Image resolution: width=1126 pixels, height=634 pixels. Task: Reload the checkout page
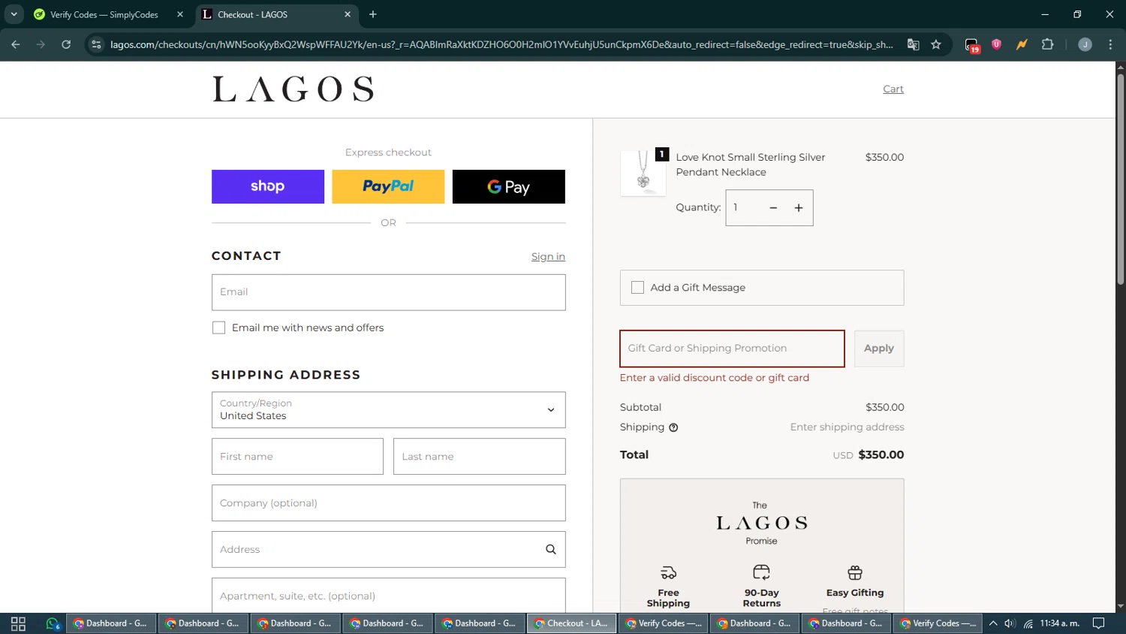pos(66,44)
